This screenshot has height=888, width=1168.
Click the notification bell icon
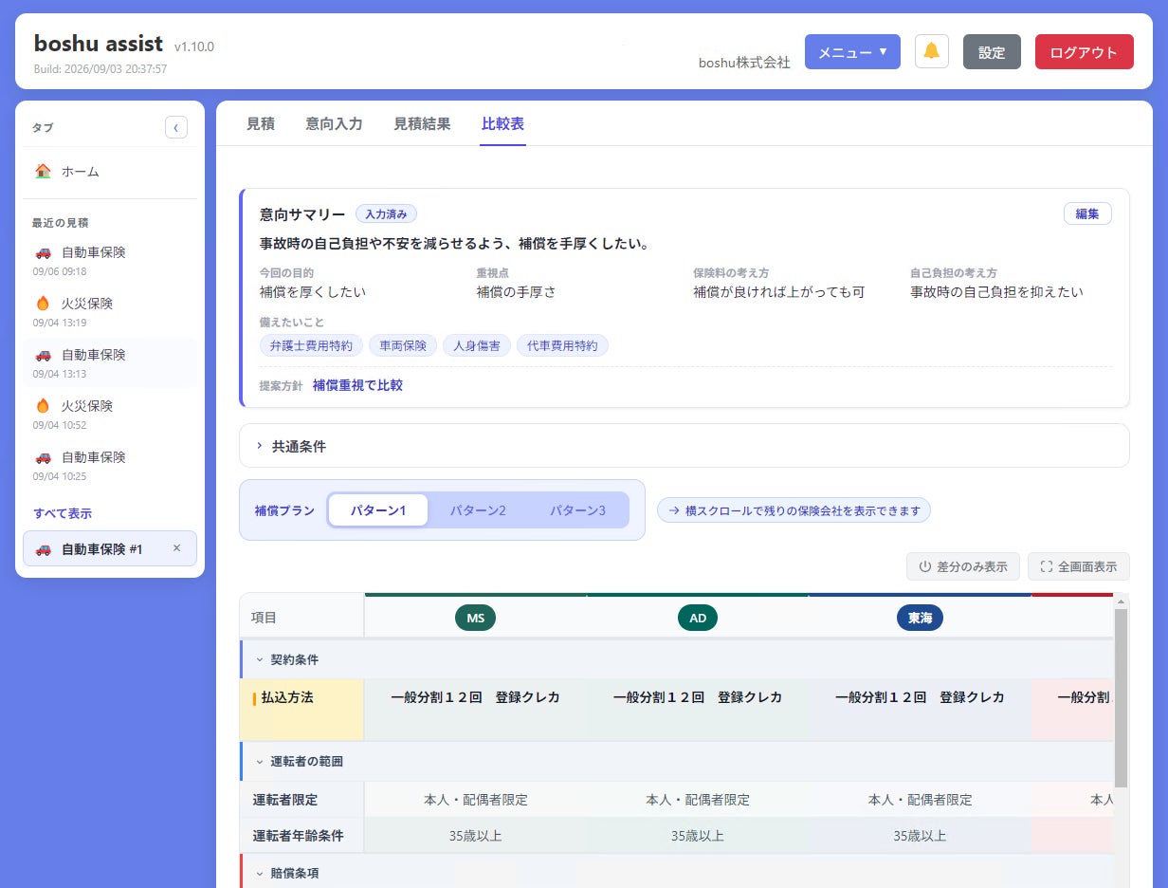(931, 51)
